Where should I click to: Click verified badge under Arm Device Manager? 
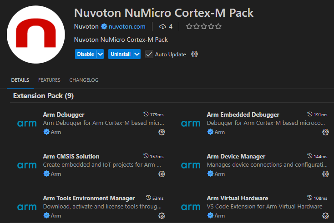210,173
